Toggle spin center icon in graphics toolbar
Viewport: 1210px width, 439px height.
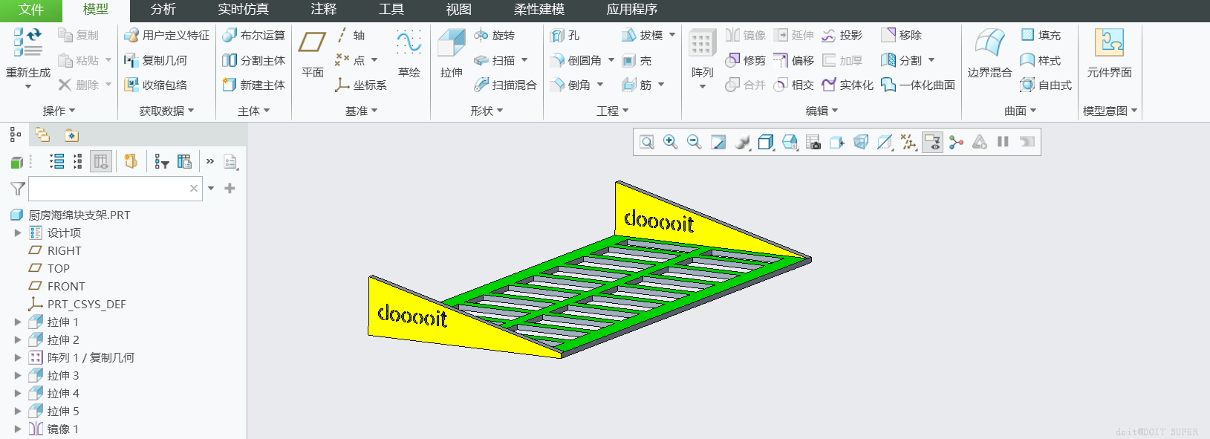coord(956,142)
